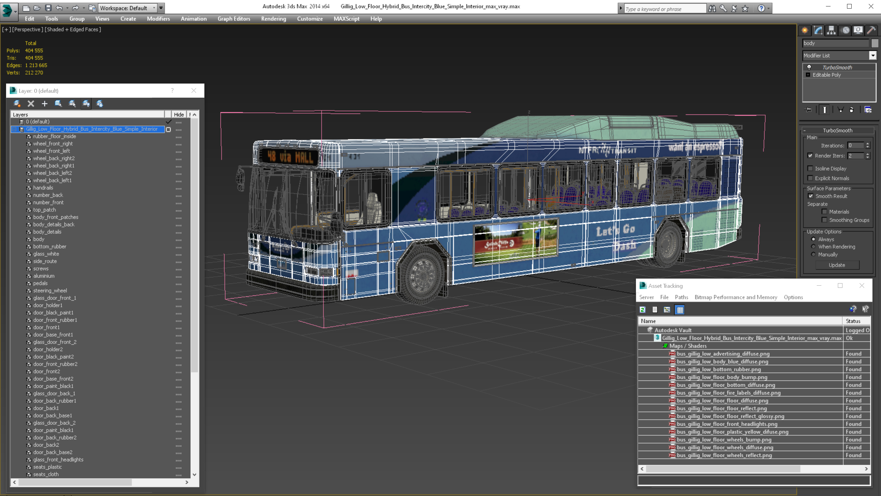This screenshot has height=496, width=881.
Task: Expand the Editable Poly plus in modifier stack
Action: pos(808,75)
